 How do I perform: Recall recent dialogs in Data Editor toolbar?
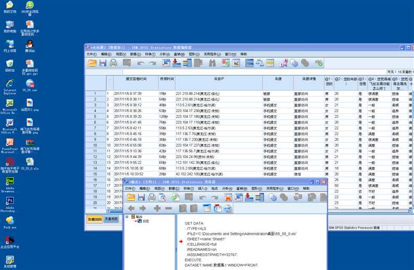(127, 63)
